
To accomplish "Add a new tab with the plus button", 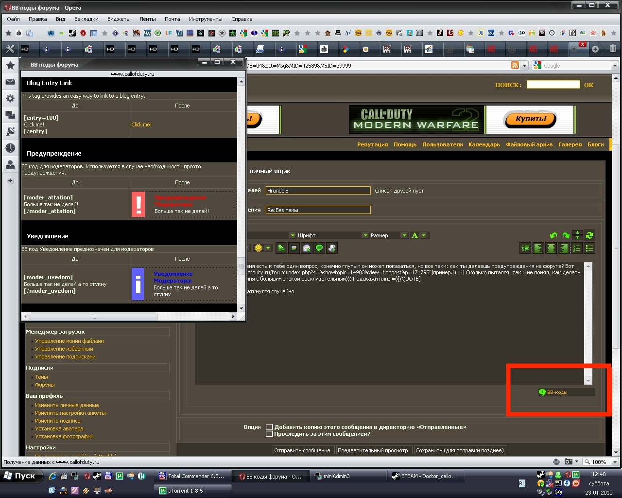I will click(595, 49).
